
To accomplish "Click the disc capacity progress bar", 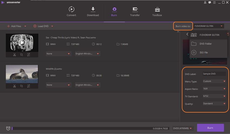I will point(90,128).
